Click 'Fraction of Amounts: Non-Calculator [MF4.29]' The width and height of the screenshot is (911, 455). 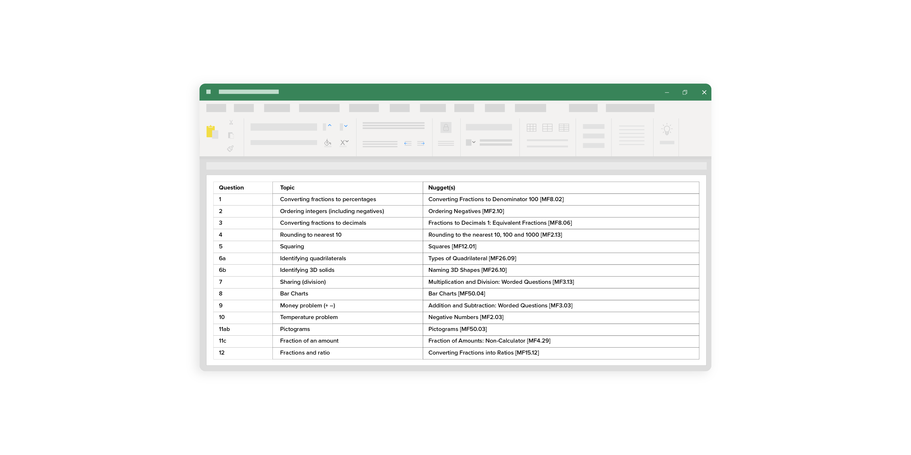[561, 341]
